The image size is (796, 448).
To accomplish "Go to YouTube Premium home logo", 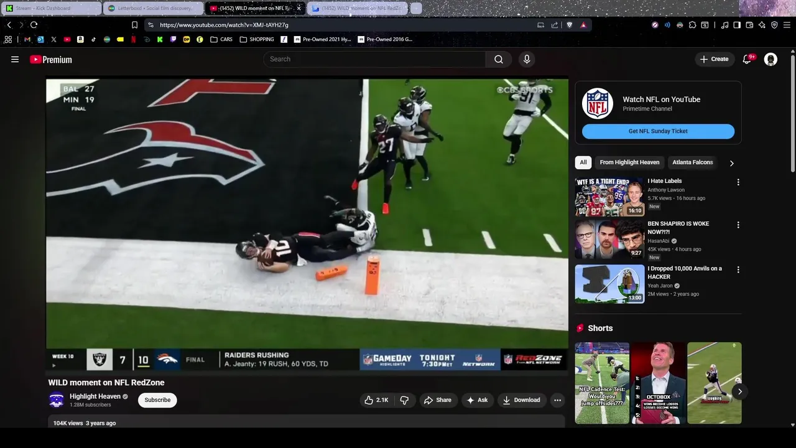I will click(51, 60).
